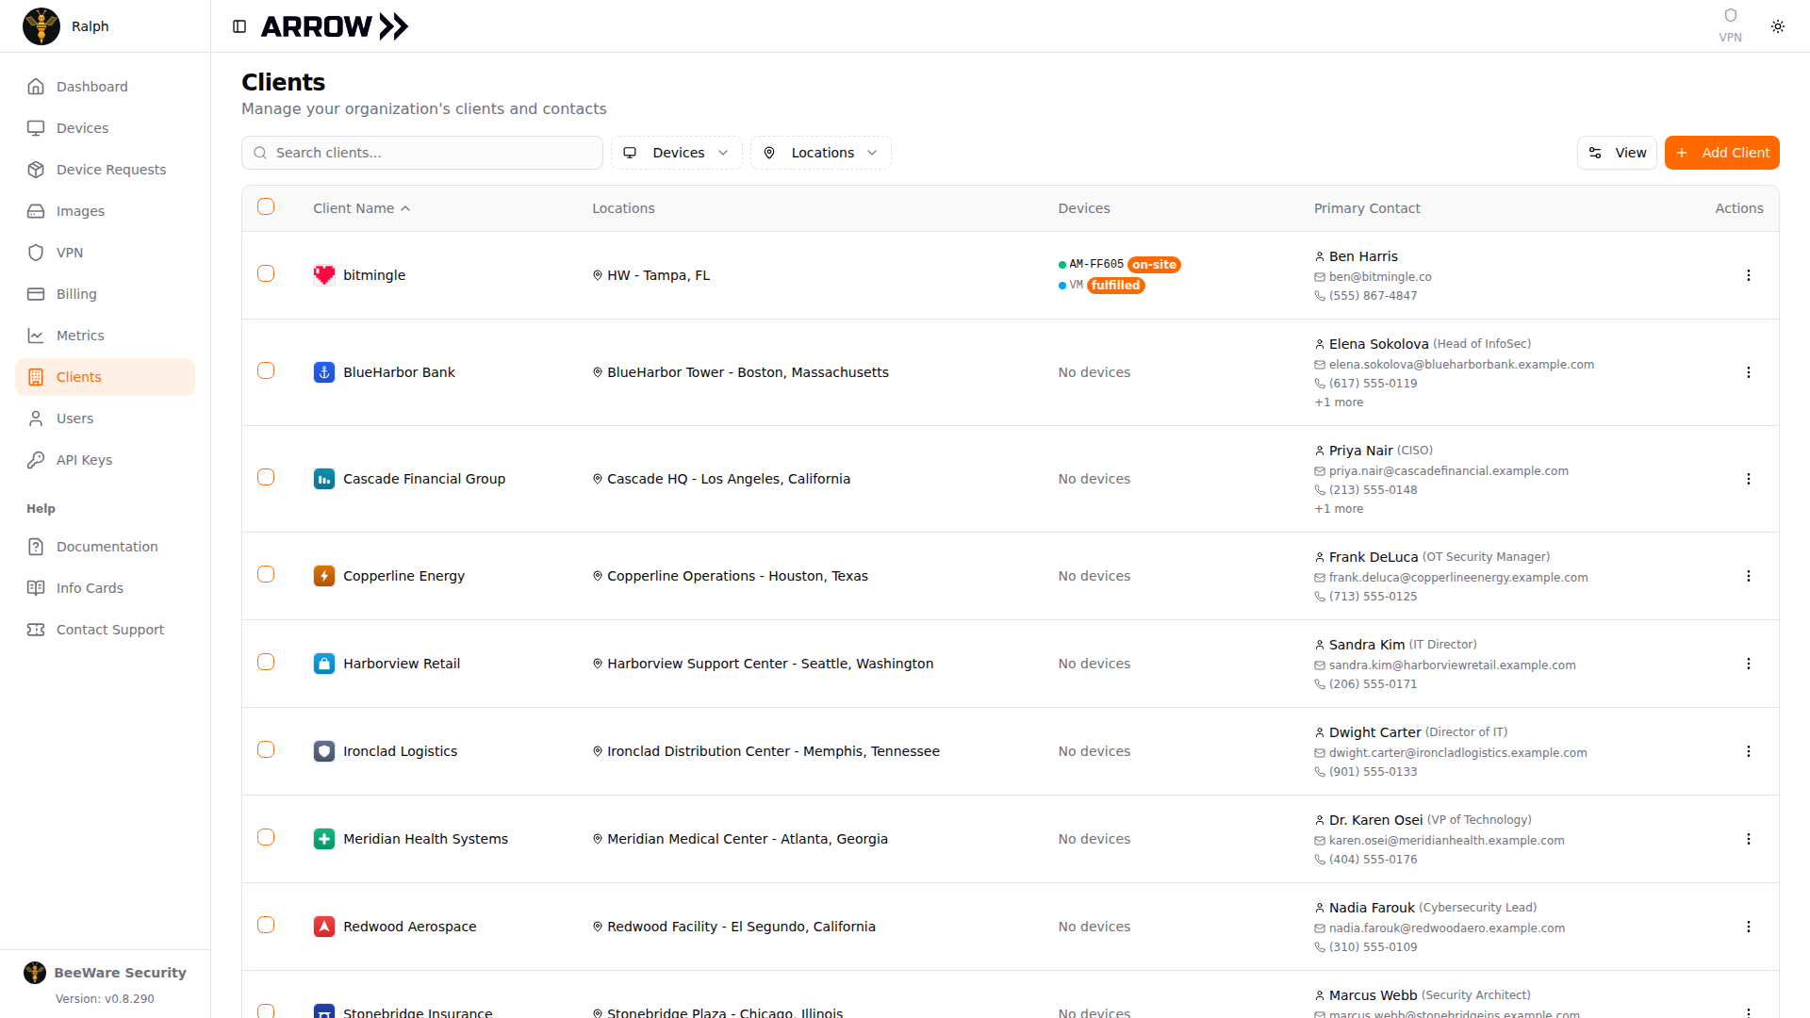The height and width of the screenshot is (1018, 1810).
Task: Click the bitmingle heart logo
Action: point(324,275)
